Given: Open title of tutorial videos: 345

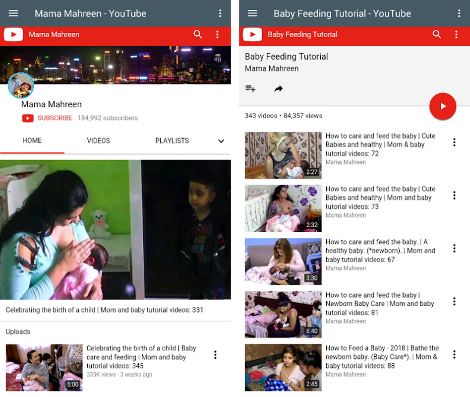Looking at the screenshot, I should click(141, 357).
